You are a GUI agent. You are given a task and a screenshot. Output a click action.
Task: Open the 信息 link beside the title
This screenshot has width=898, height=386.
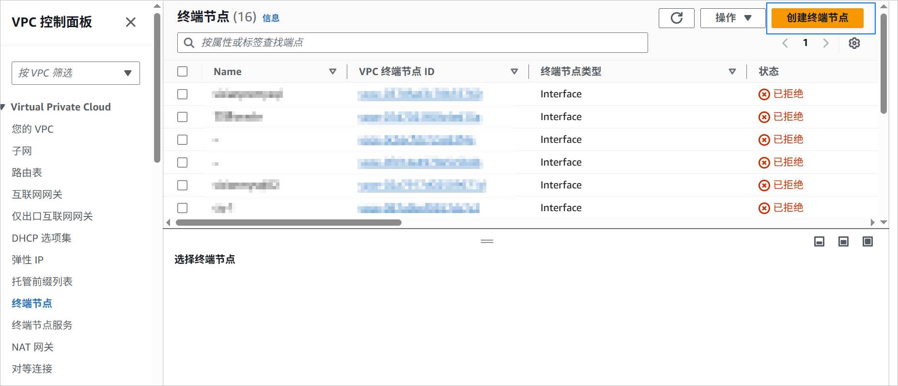(271, 18)
